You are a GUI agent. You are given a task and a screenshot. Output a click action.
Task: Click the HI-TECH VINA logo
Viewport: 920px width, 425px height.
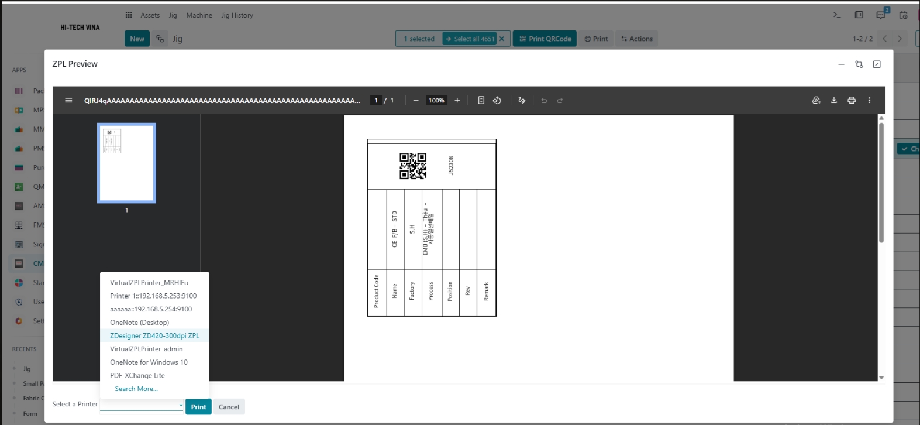[80, 28]
